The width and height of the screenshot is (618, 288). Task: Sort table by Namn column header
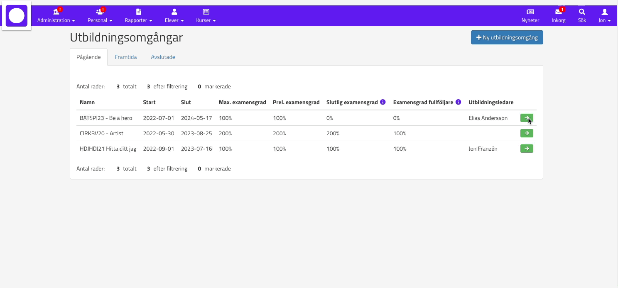tap(87, 103)
